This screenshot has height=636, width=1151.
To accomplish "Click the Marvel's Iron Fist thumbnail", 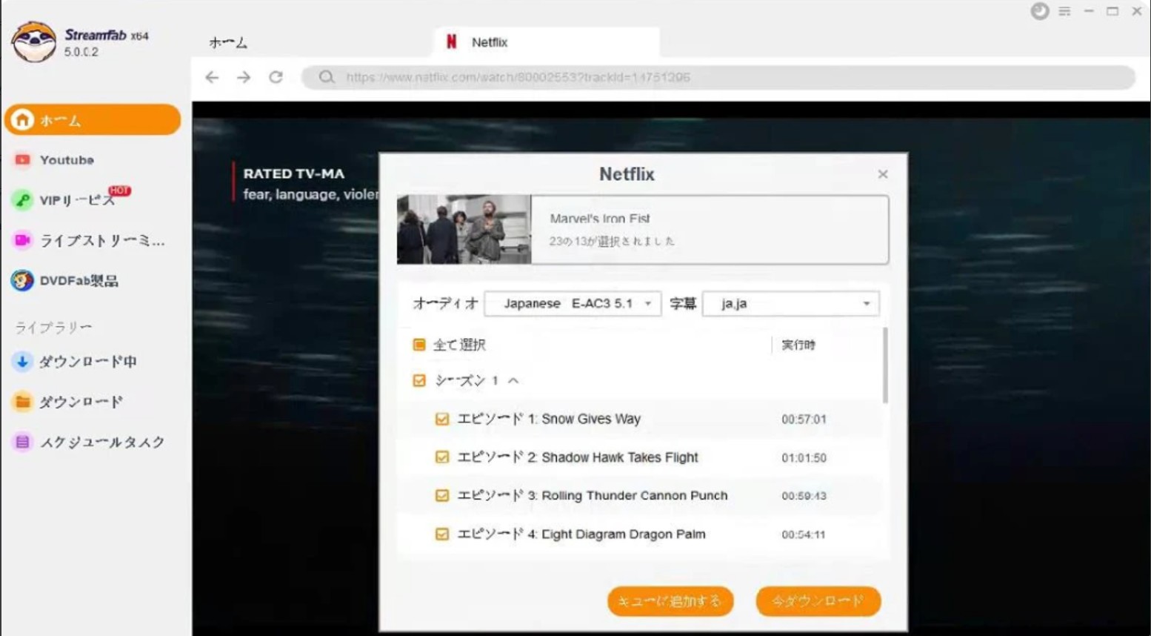I will tap(464, 229).
